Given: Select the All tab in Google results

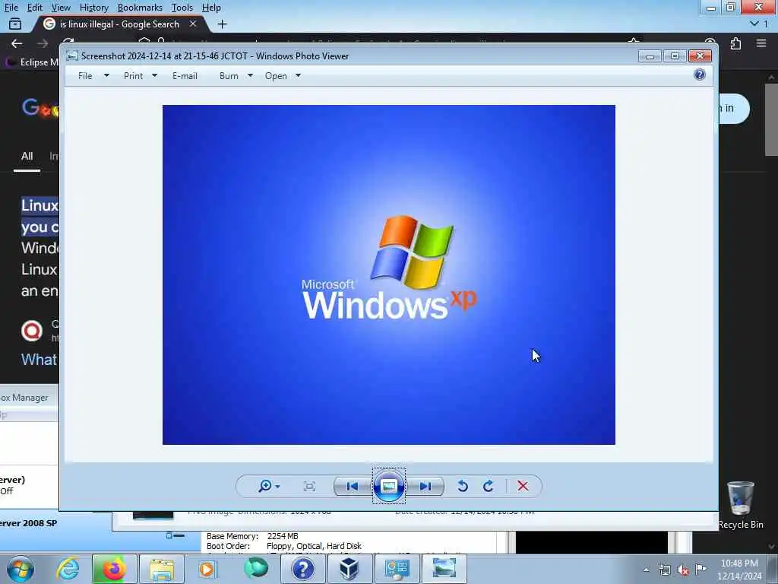Looking at the screenshot, I should 27,156.
